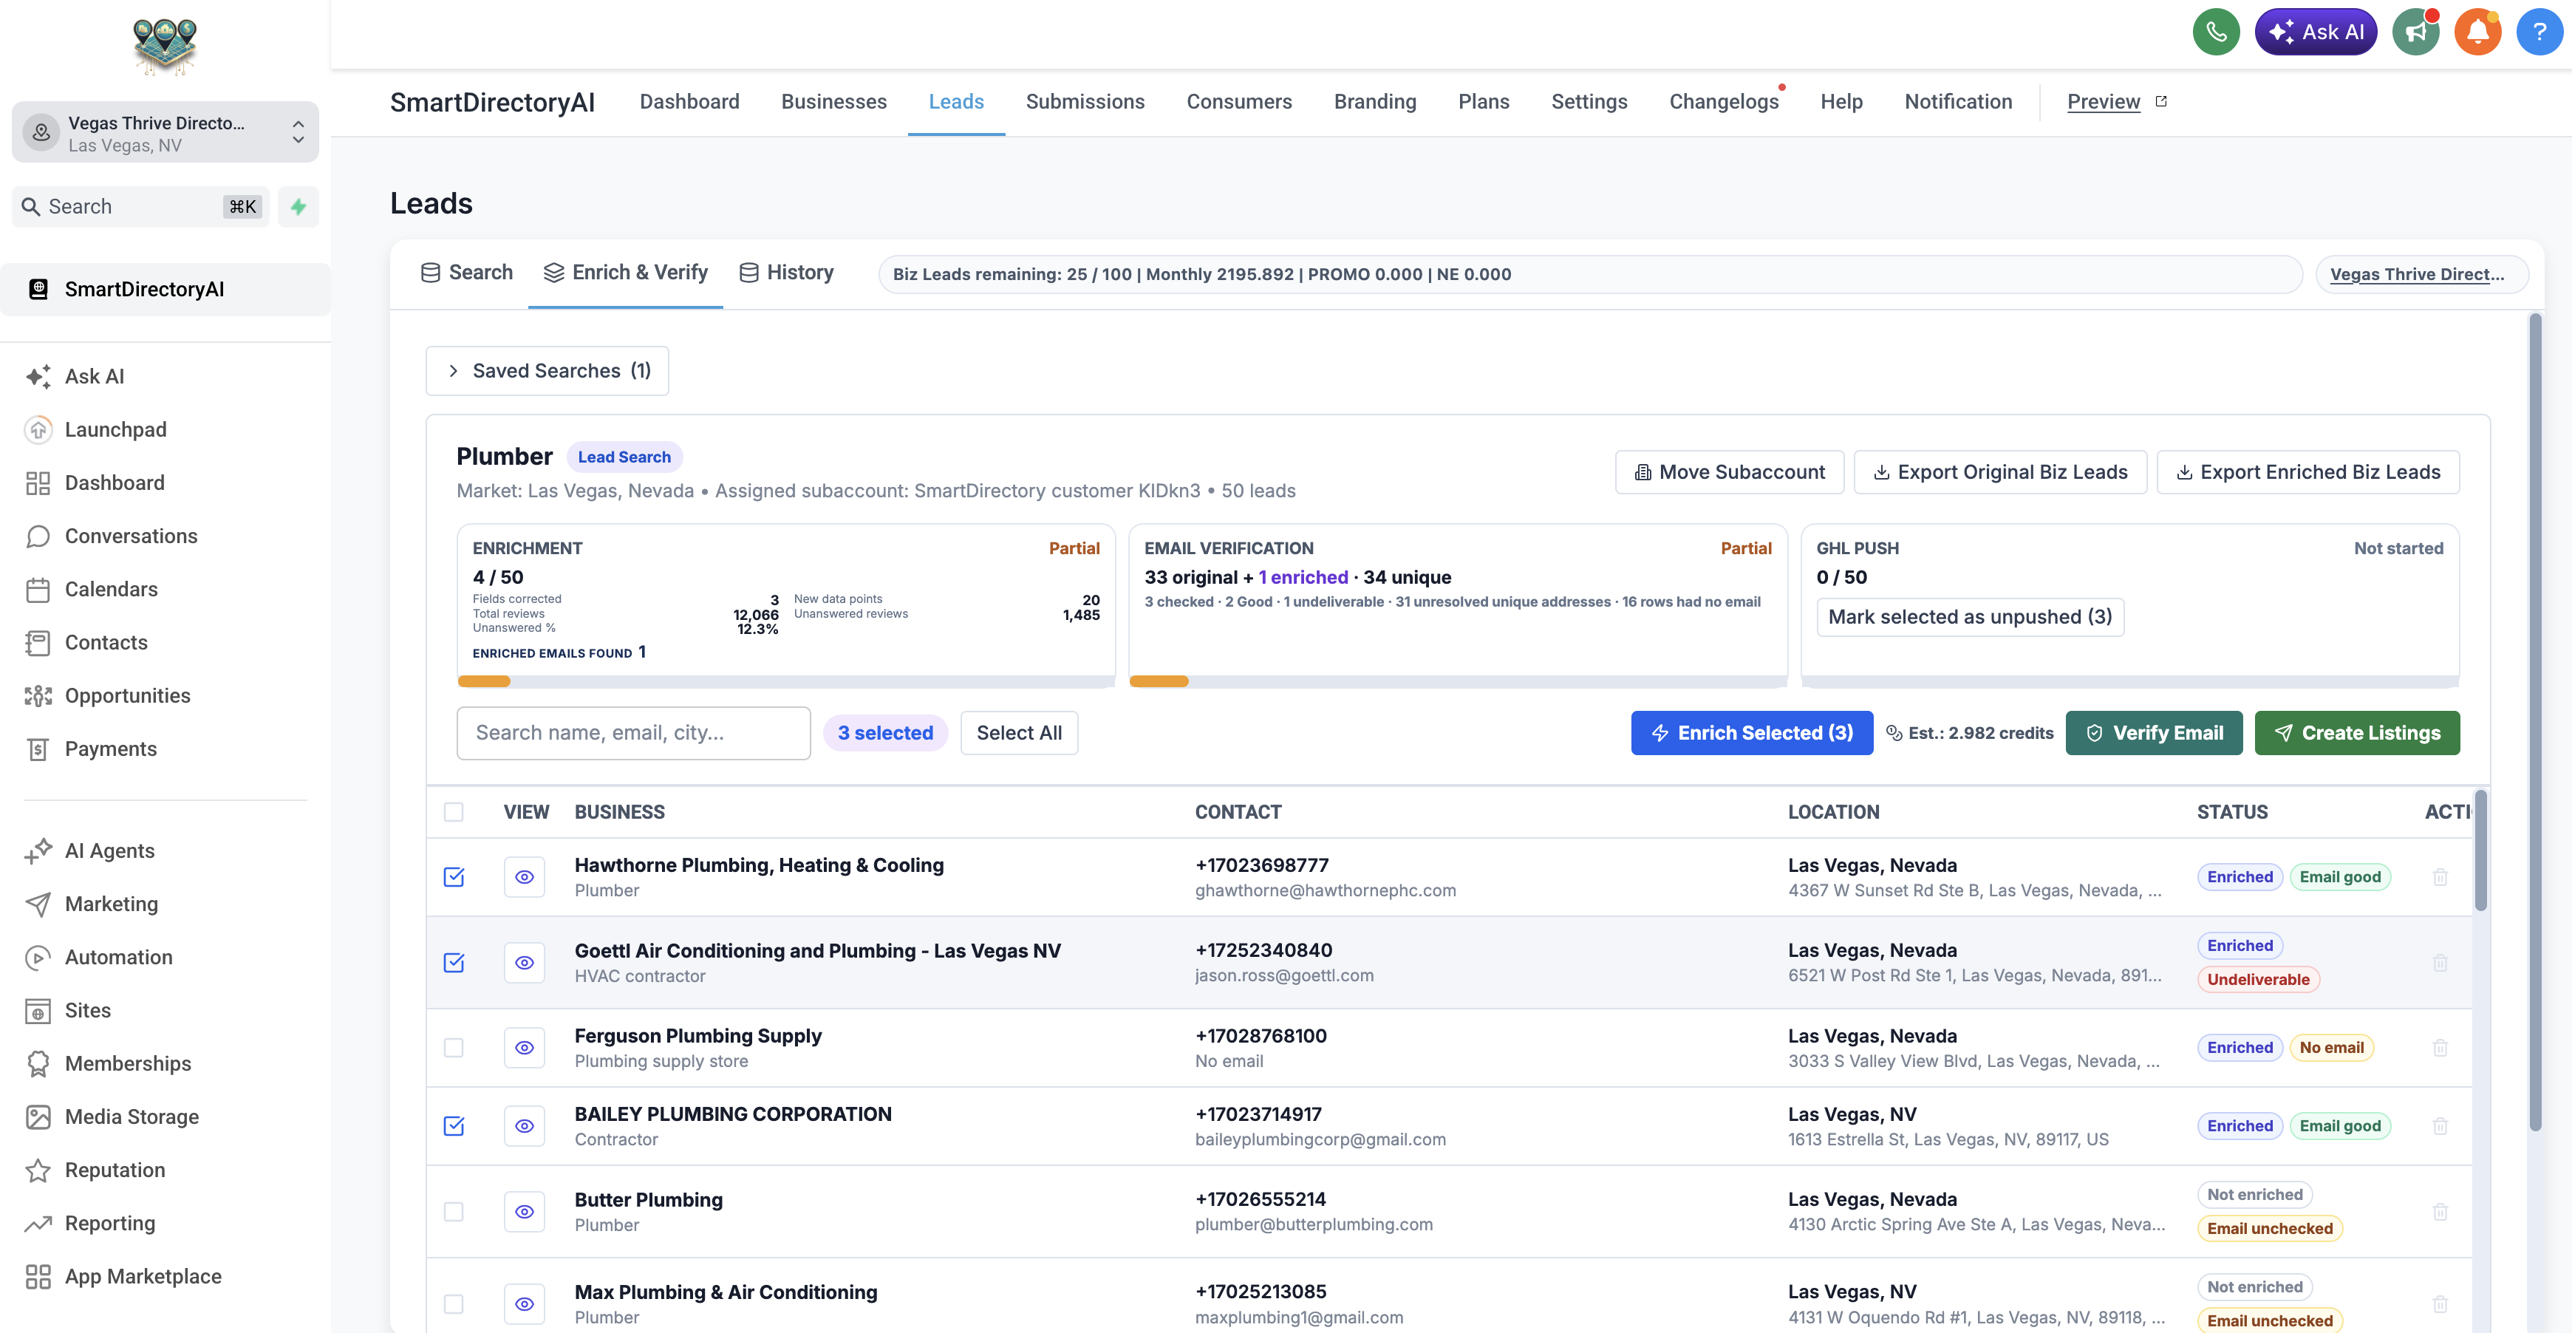The image size is (2572, 1333).
Task: Open the orange notifications bell
Action: coord(2477,32)
